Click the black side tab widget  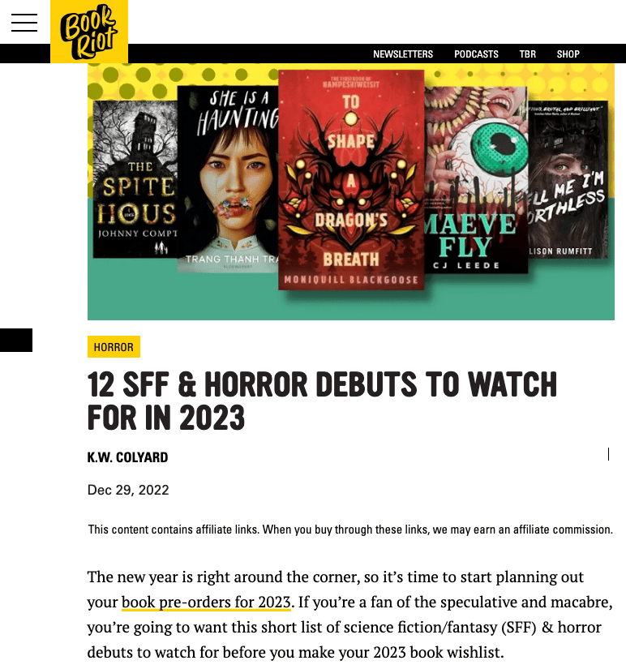(x=16, y=340)
